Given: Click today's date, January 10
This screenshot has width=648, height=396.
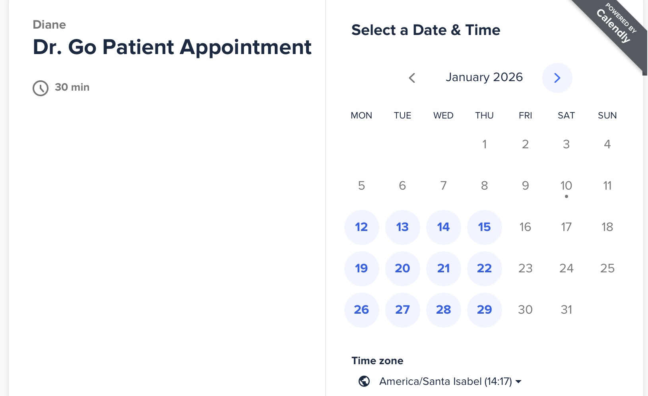Looking at the screenshot, I should click(566, 186).
